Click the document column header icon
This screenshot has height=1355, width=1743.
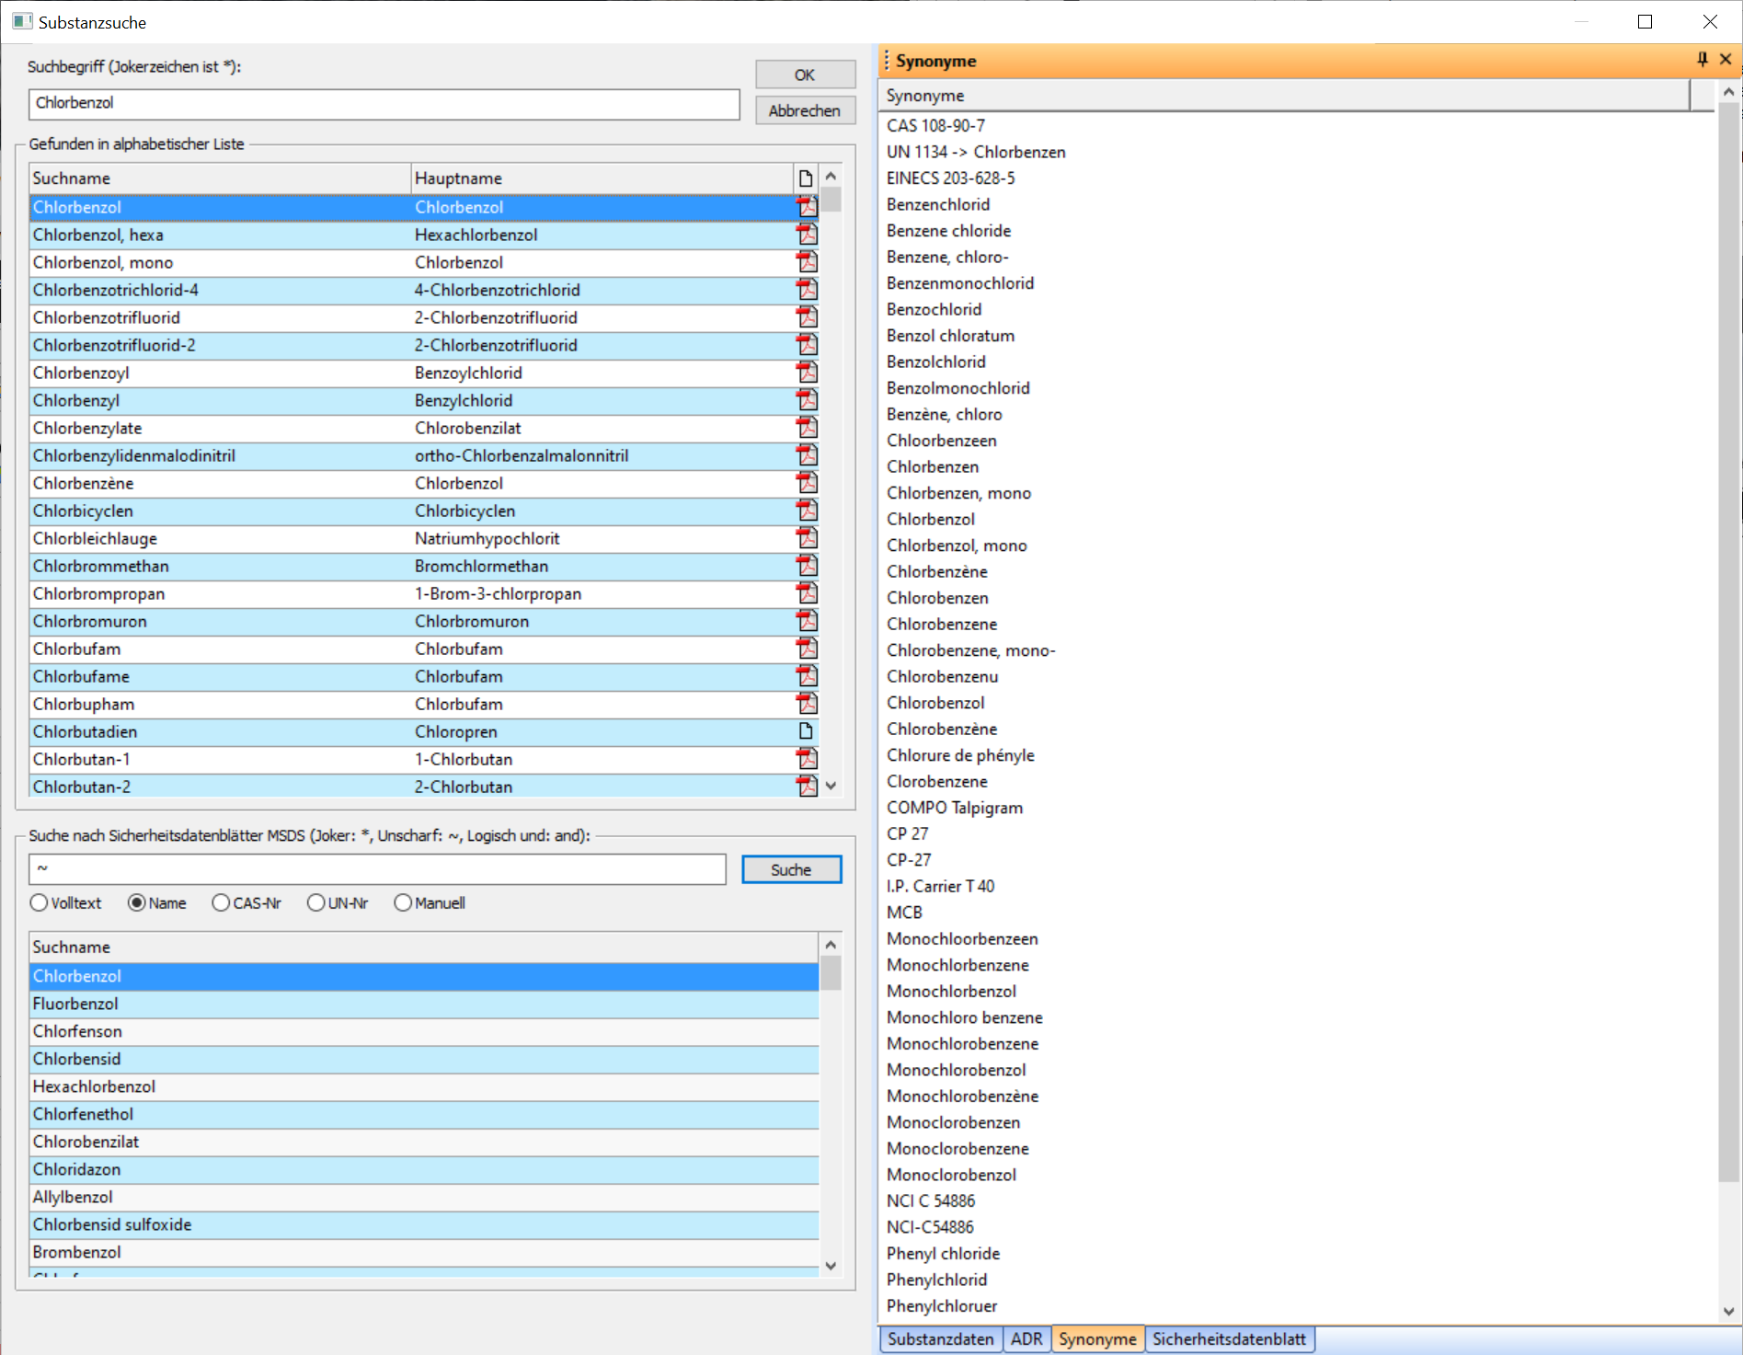[806, 178]
